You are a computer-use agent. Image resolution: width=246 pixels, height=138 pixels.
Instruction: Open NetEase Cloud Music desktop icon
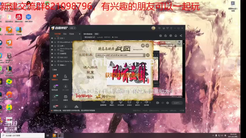click(x=19, y=18)
